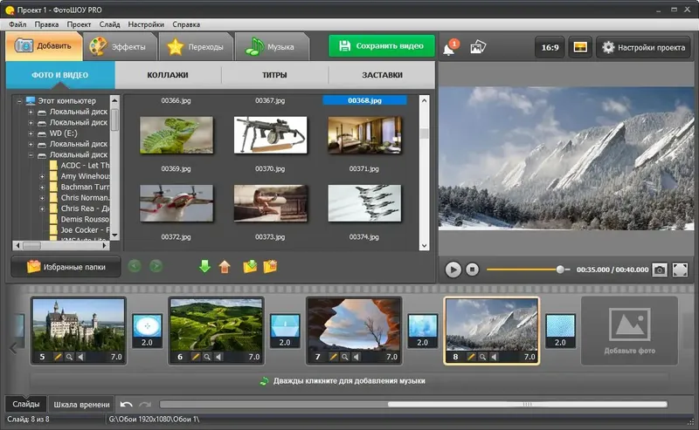Screen dimensions: 699x430
Task: Expand the WD (E:) drive node
Action: point(31,133)
